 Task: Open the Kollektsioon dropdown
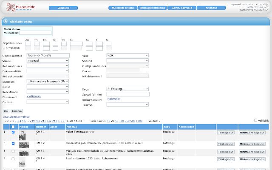pos(48,92)
